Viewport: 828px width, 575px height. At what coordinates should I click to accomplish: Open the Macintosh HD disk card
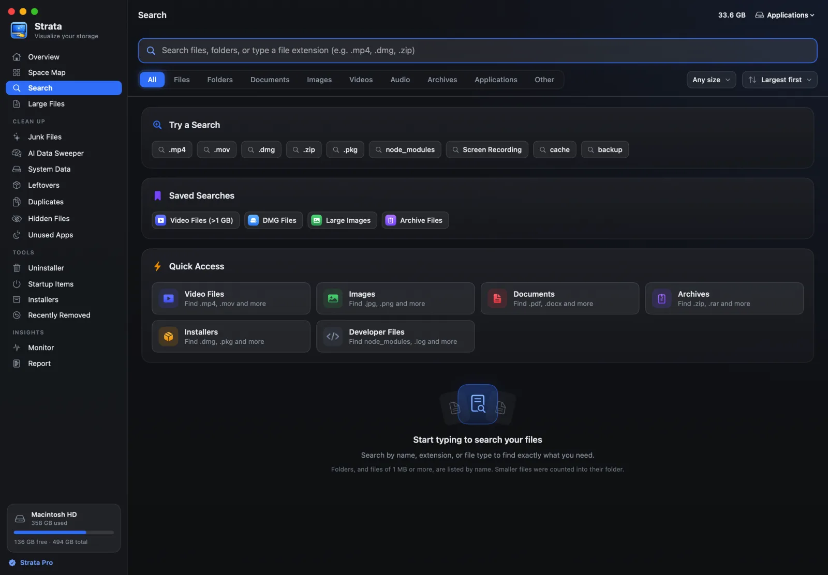tap(64, 528)
